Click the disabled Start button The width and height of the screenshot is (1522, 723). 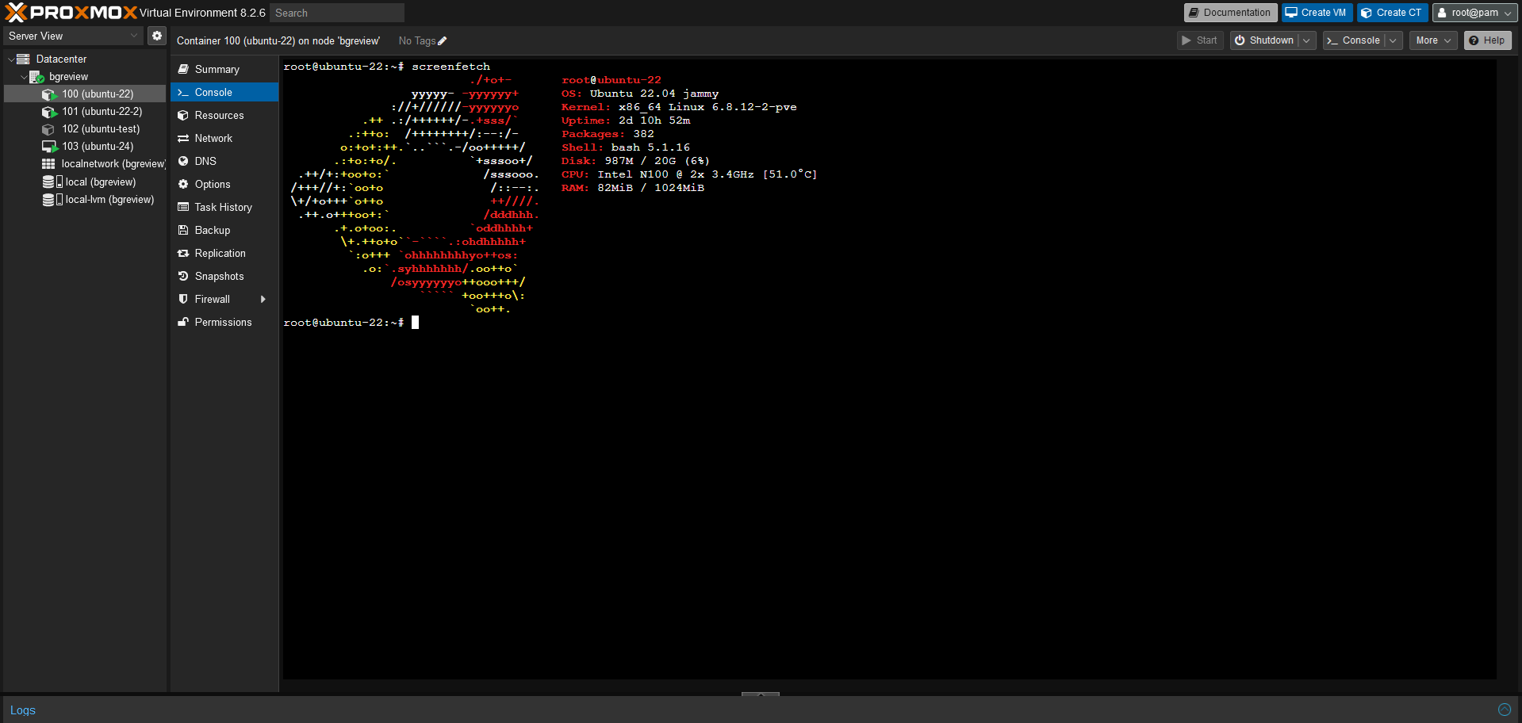tap(1199, 40)
